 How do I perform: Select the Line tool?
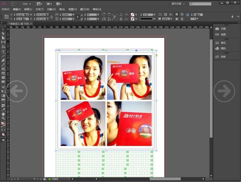3,56
